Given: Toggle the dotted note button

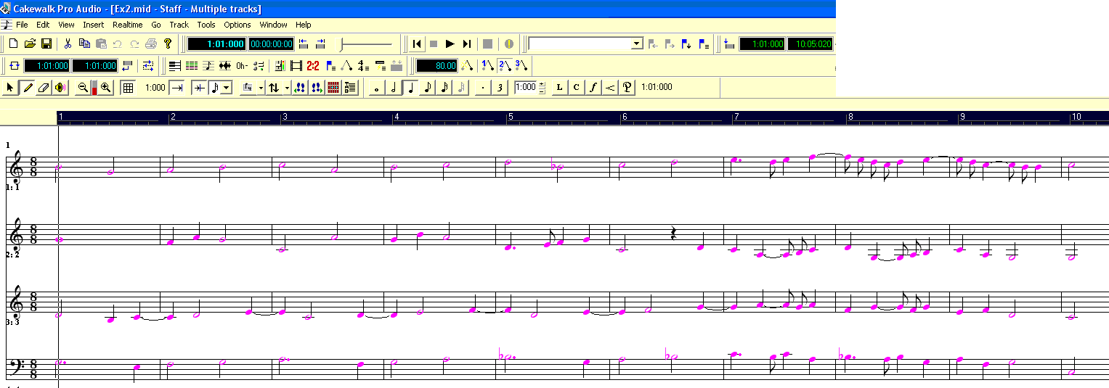Looking at the screenshot, I should (484, 88).
